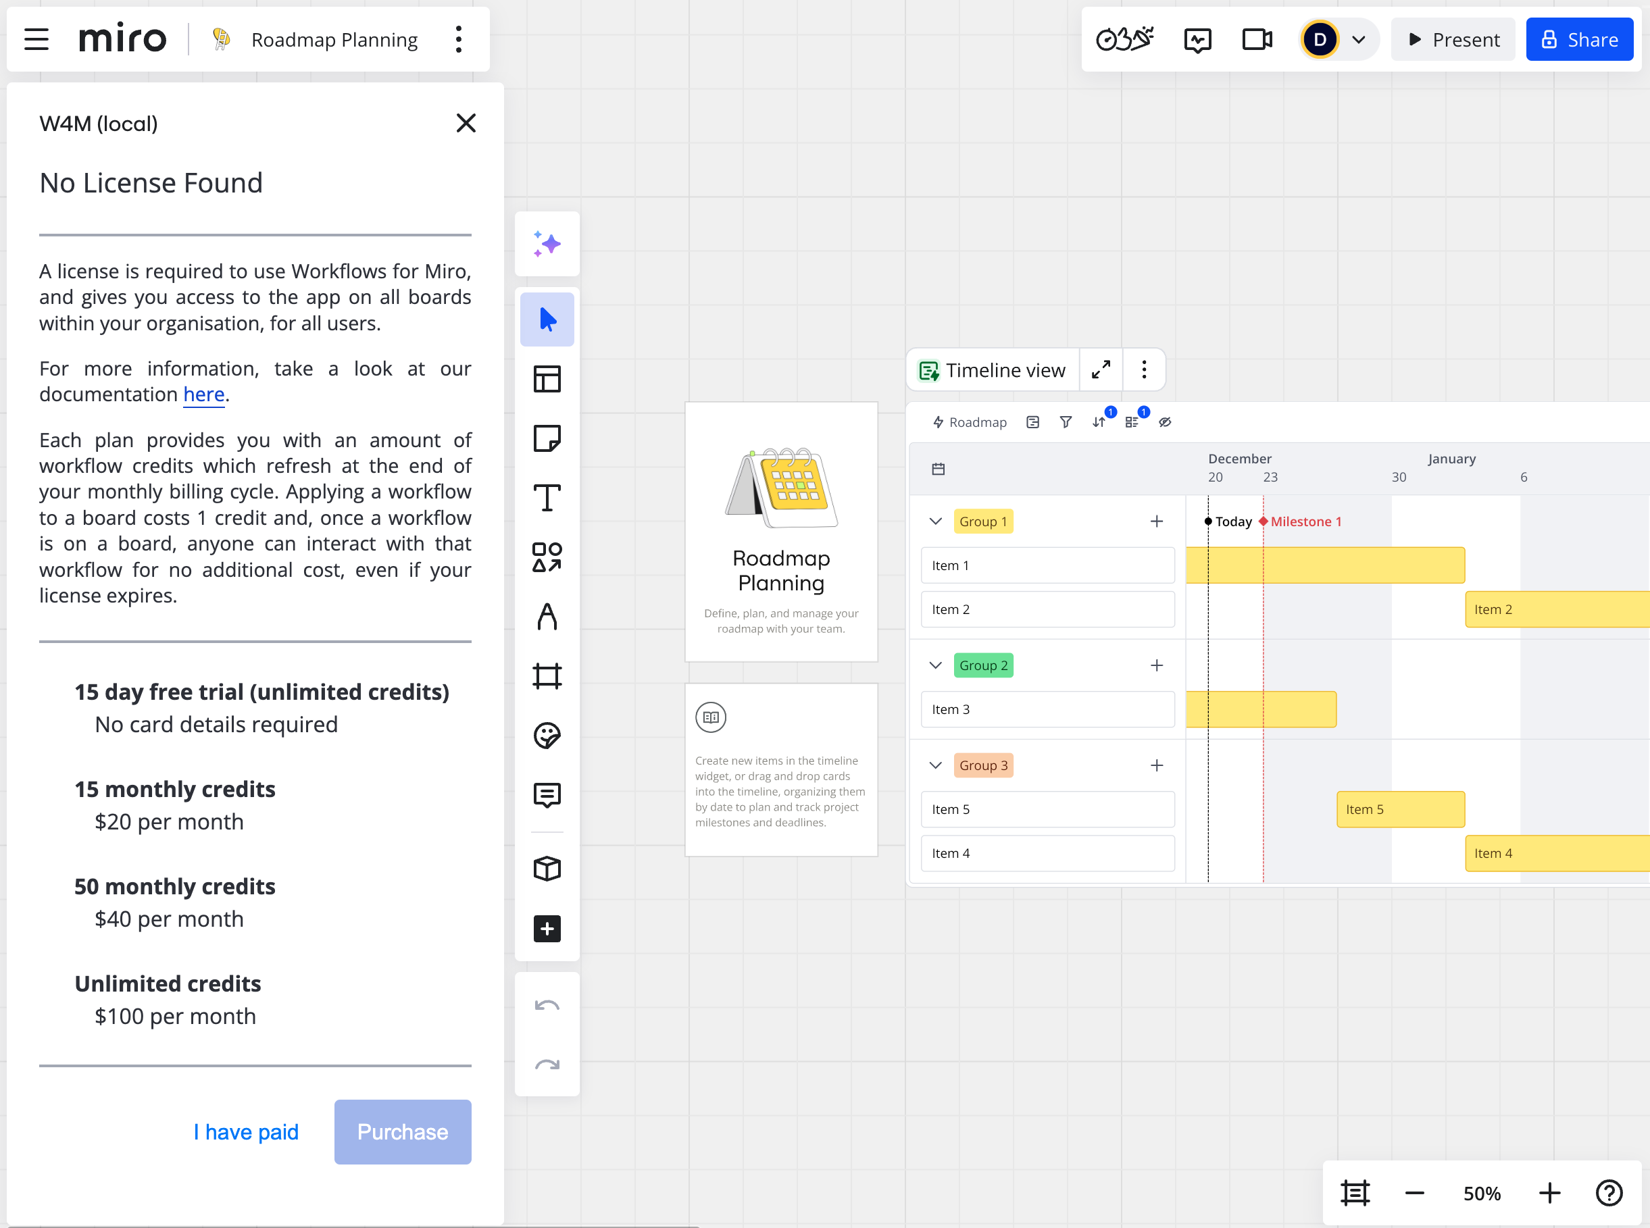Open the Templates layout tool

pos(547,379)
